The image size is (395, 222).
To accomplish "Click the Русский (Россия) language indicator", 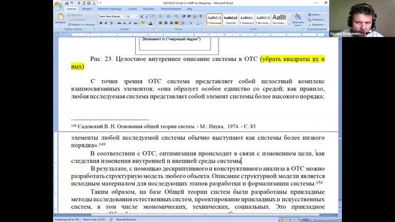I will (x=126, y=220).
